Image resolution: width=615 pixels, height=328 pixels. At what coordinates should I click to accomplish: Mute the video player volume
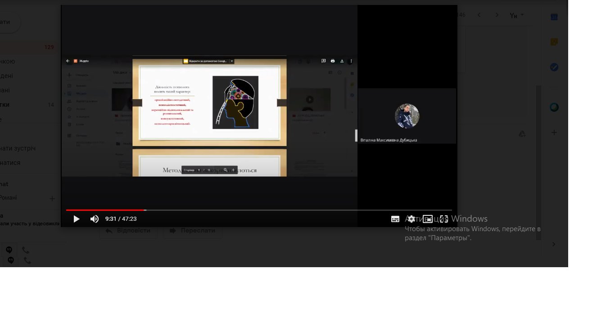point(95,219)
